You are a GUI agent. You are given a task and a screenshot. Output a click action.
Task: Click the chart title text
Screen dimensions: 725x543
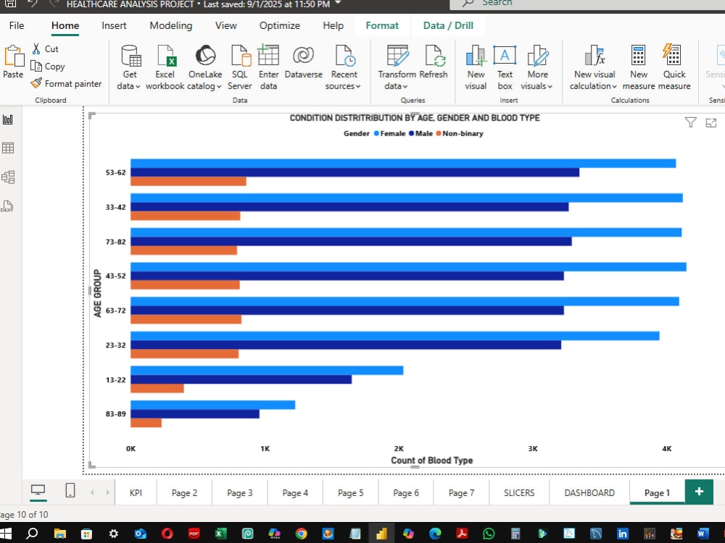pyautogui.click(x=414, y=118)
